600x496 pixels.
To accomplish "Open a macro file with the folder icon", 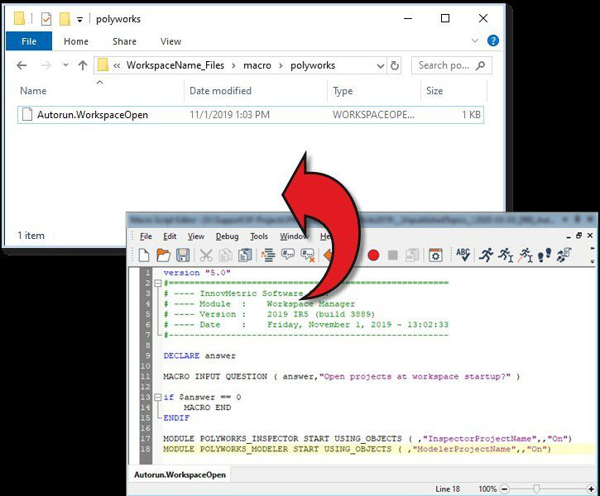I will 163,255.
